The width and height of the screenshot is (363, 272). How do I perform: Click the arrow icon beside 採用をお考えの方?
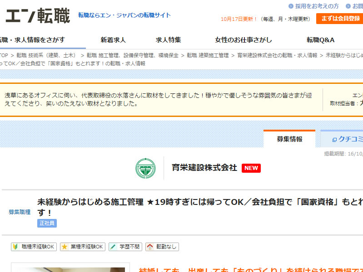[x=291, y=6]
